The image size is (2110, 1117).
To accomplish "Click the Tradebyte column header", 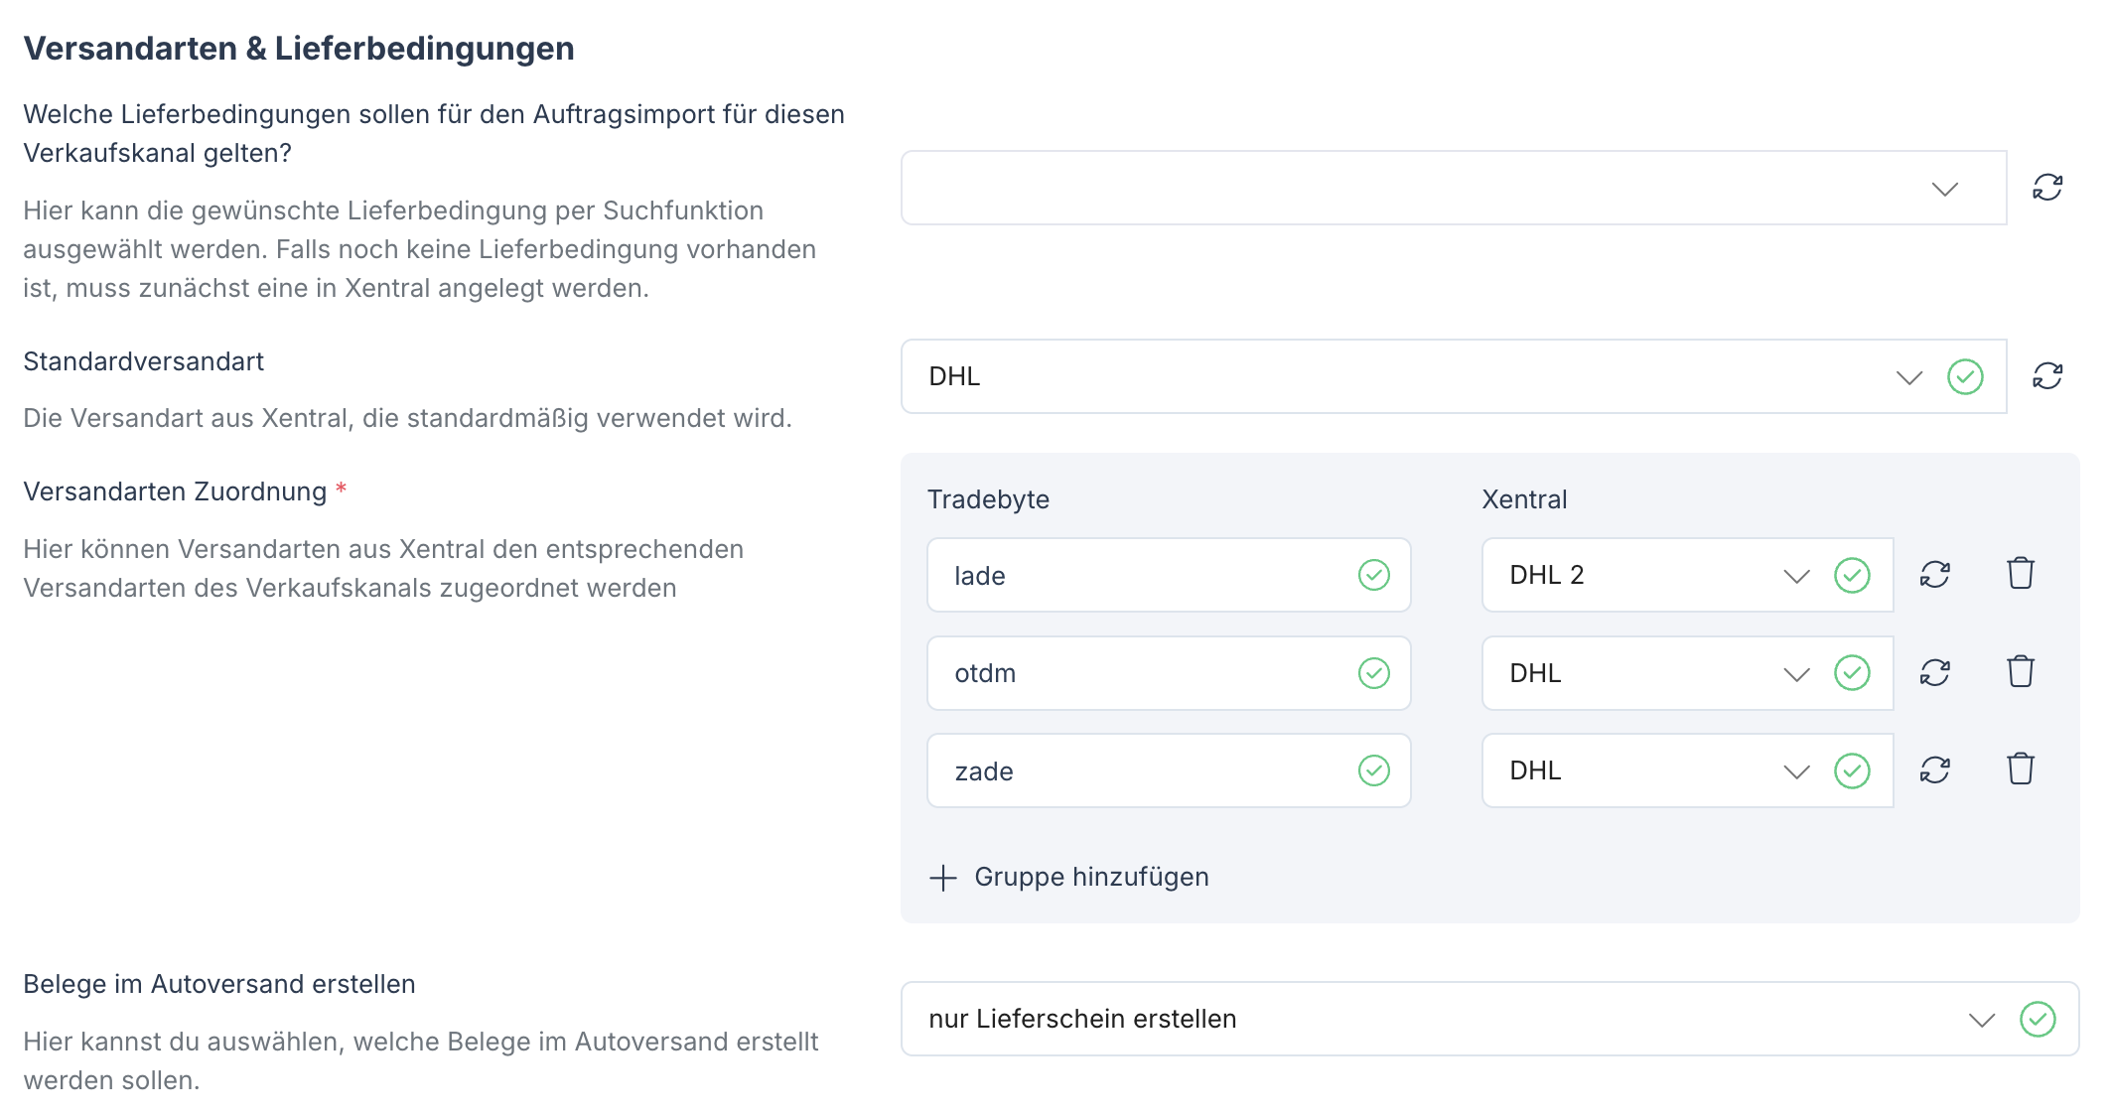I will pyautogui.click(x=988, y=499).
